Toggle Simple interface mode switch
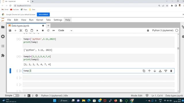The image size is (184, 103). 16,96
